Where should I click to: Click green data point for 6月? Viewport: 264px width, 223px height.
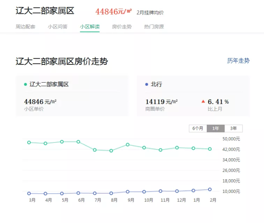(x=78, y=142)
